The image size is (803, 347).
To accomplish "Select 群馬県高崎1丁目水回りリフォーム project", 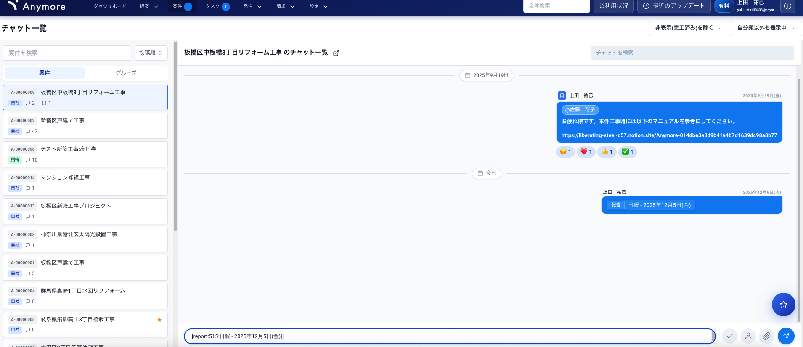I will coord(85,296).
